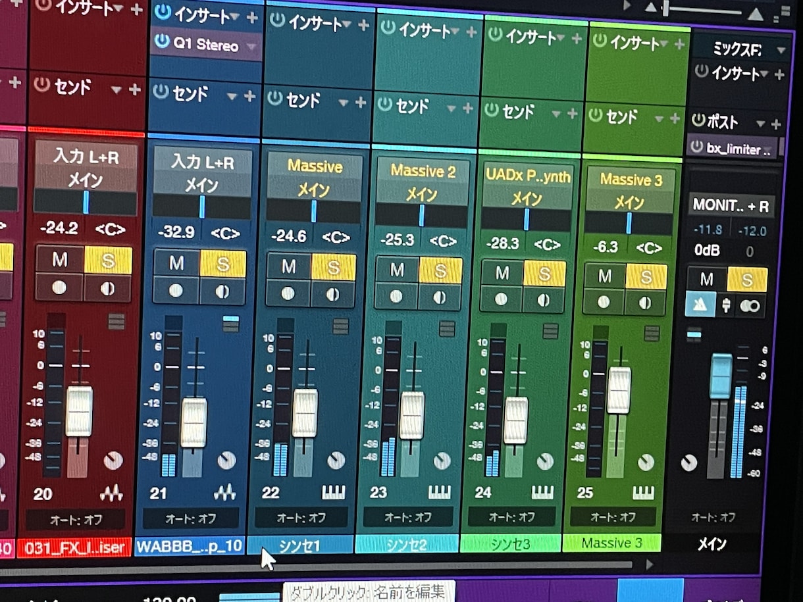Click the audio waveform icon on channel 20

pos(111,493)
